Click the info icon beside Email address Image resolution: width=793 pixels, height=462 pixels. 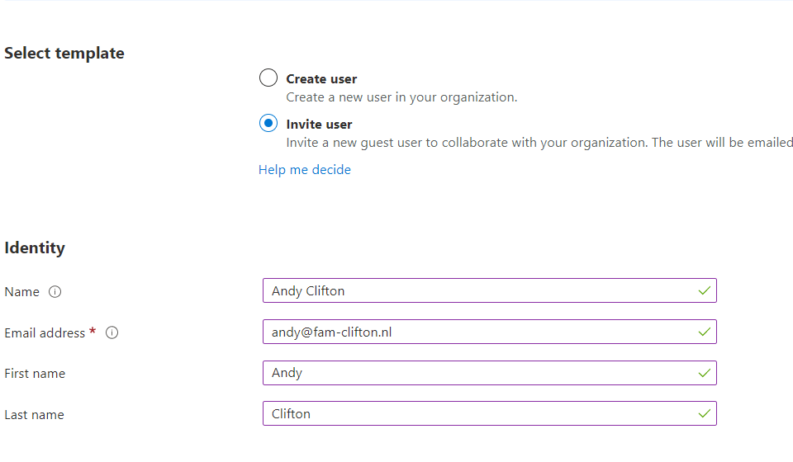(x=112, y=333)
